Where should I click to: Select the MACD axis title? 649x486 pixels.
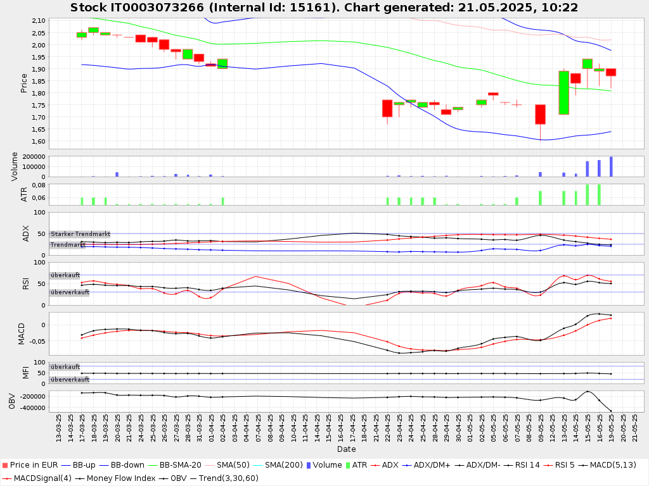tap(22, 334)
